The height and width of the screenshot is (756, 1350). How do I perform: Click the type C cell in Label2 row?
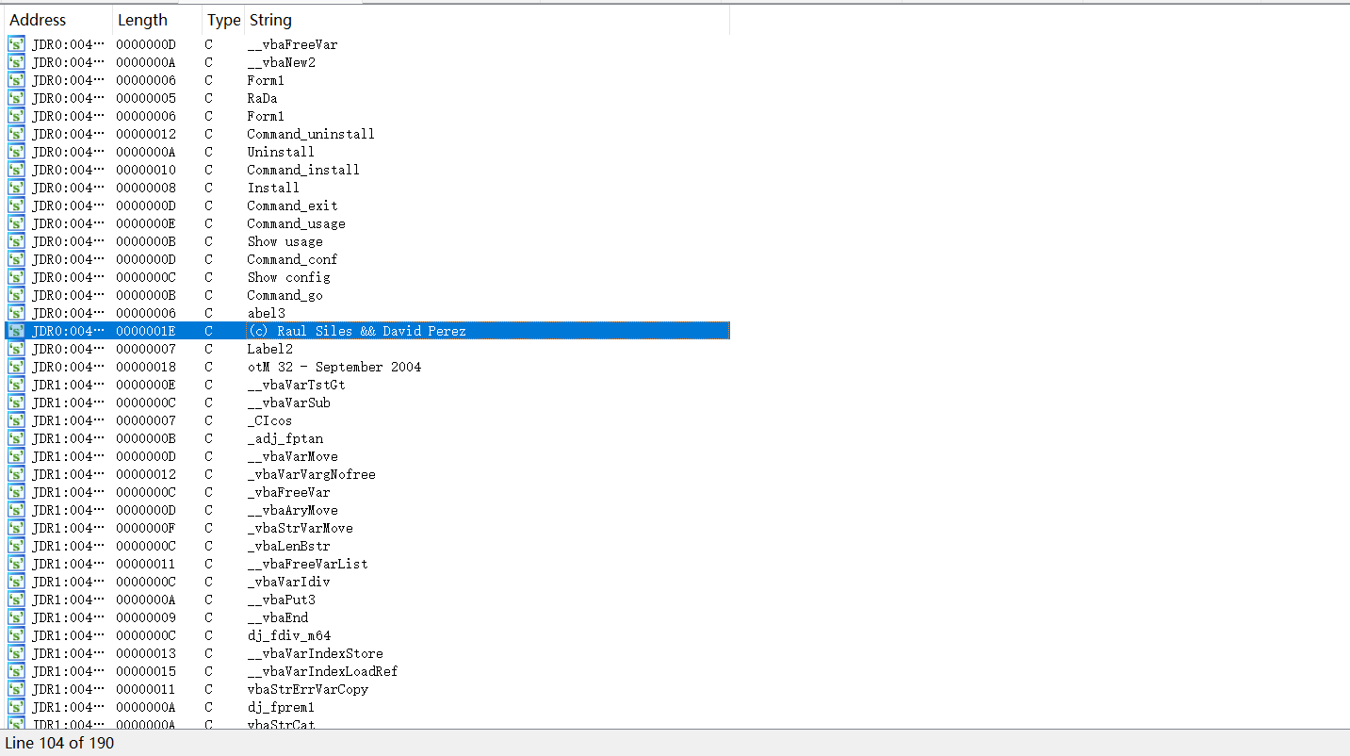pos(208,349)
